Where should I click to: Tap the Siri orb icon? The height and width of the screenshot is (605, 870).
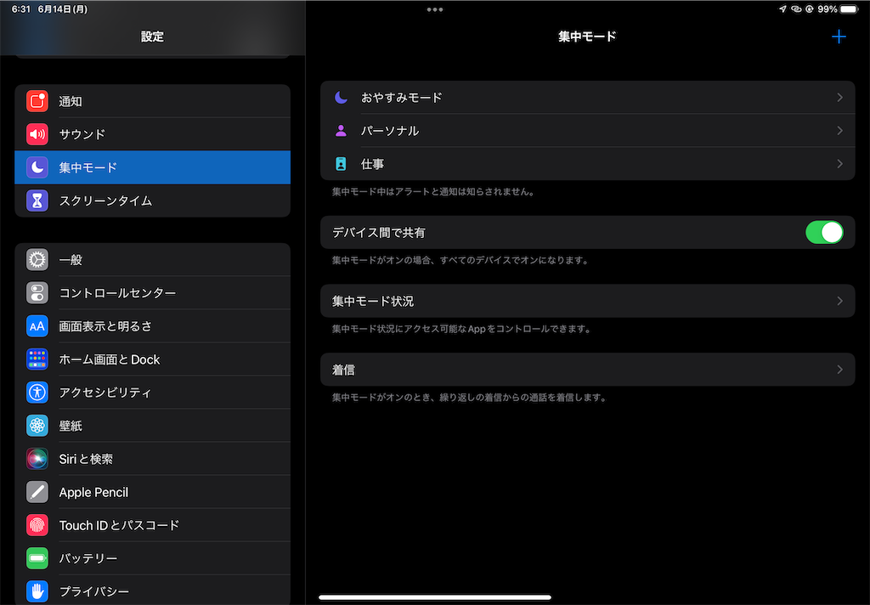(x=37, y=459)
